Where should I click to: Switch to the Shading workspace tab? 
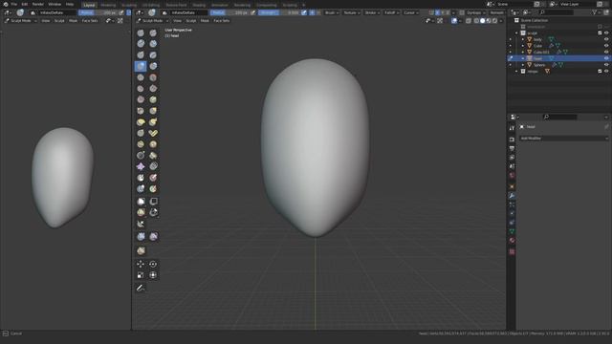(199, 5)
